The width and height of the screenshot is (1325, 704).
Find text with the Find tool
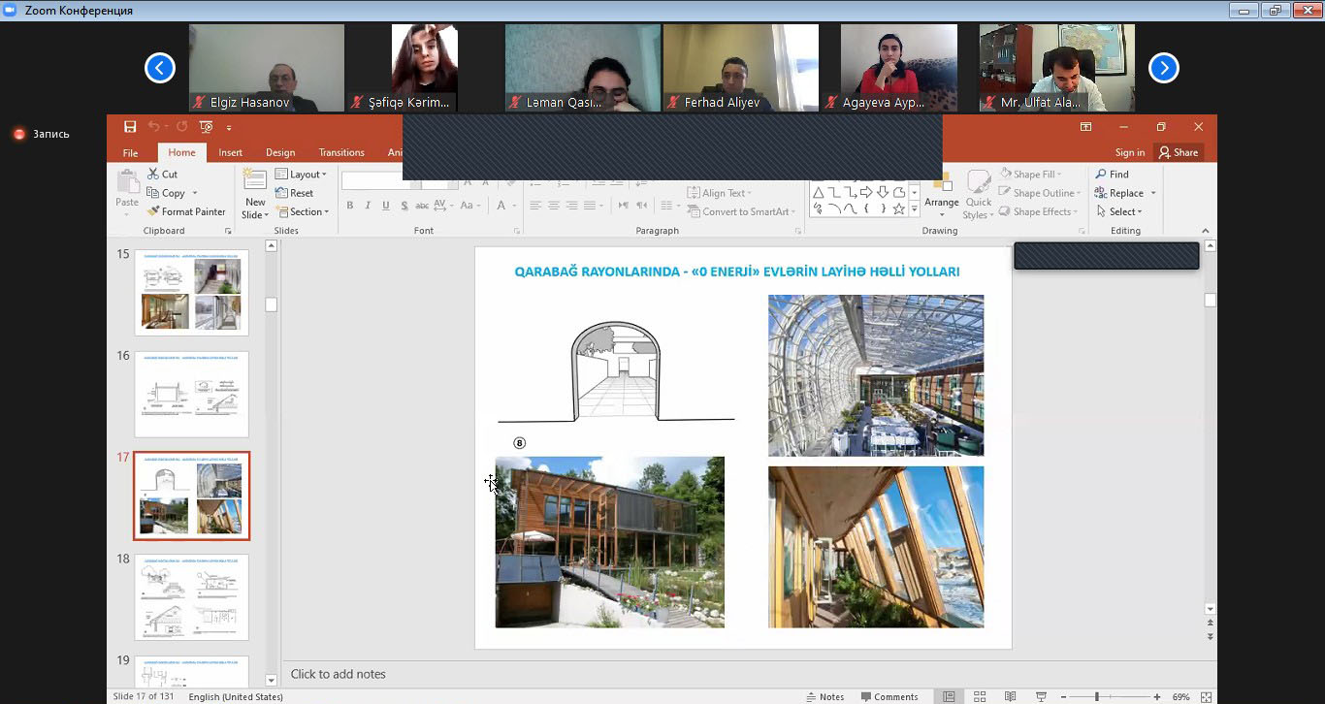coord(1112,175)
